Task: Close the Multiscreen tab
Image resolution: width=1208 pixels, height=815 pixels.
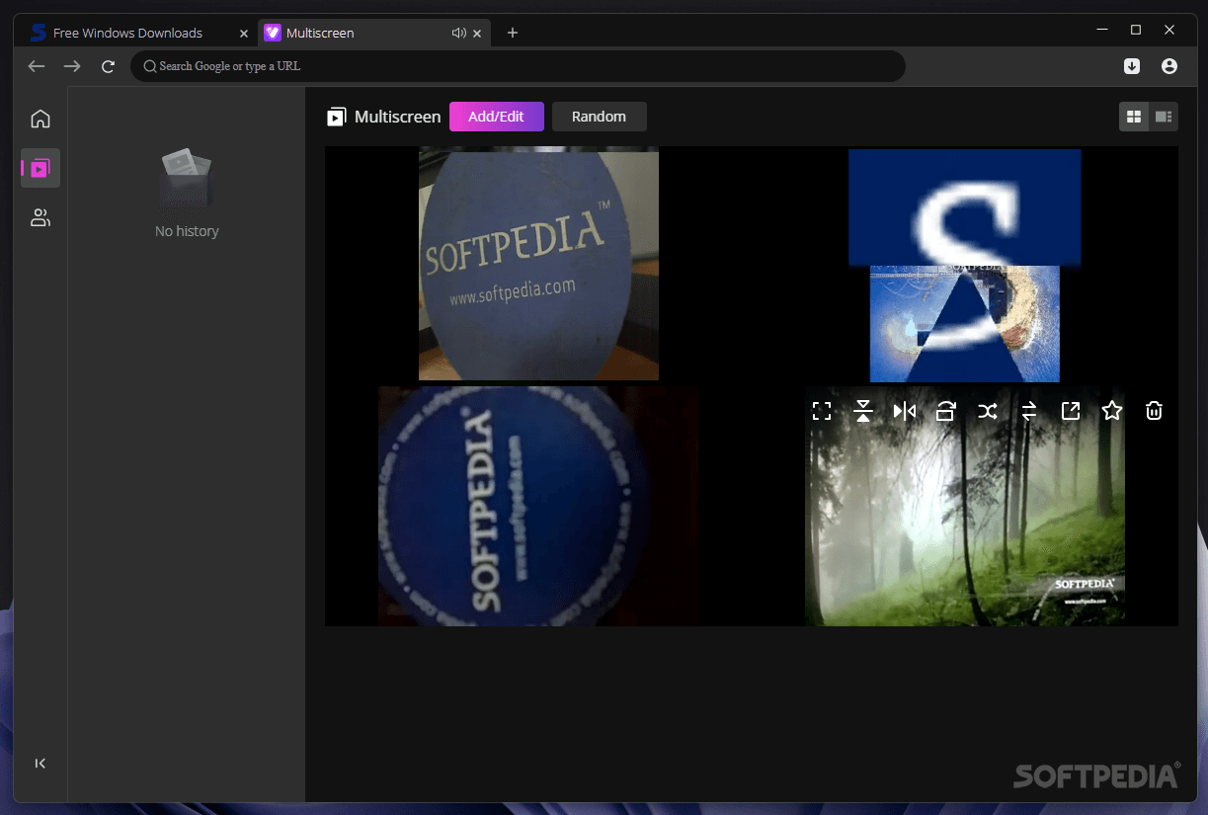Action: click(x=477, y=33)
